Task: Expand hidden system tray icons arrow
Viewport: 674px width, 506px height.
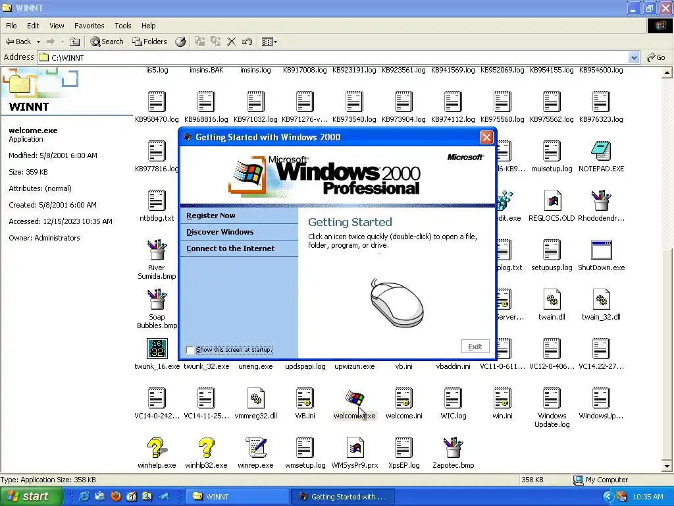Action: pyautogui.click(x=607, y=497)
